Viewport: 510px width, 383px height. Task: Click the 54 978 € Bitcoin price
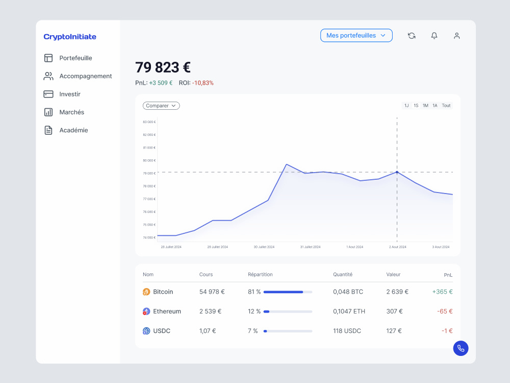pyautogui.click(x=212, y=292)
